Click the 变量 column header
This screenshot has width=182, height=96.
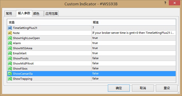coord(49,22)
